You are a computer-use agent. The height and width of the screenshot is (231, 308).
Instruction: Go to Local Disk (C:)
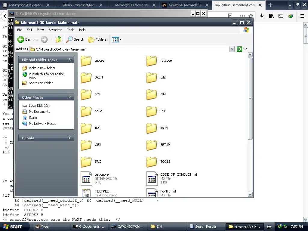click(x=39, y=106)
